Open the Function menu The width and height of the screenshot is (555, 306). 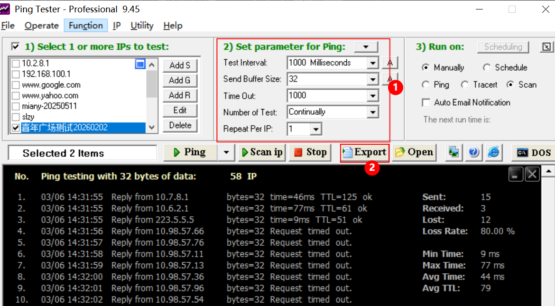click(x=85, y=26)
